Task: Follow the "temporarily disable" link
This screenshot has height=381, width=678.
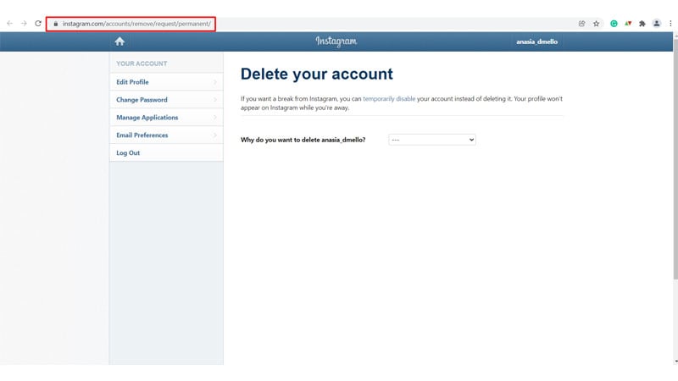Action: click(389, 99)
